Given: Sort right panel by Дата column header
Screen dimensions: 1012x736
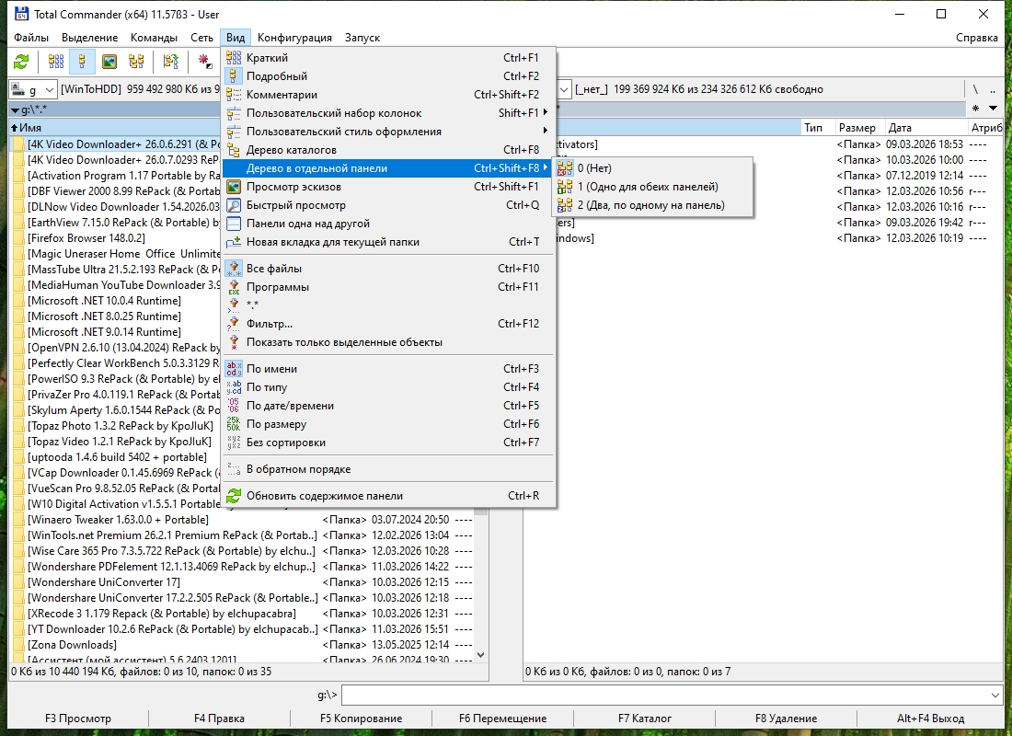Looking at the screenshot, I should coord(925,128).
